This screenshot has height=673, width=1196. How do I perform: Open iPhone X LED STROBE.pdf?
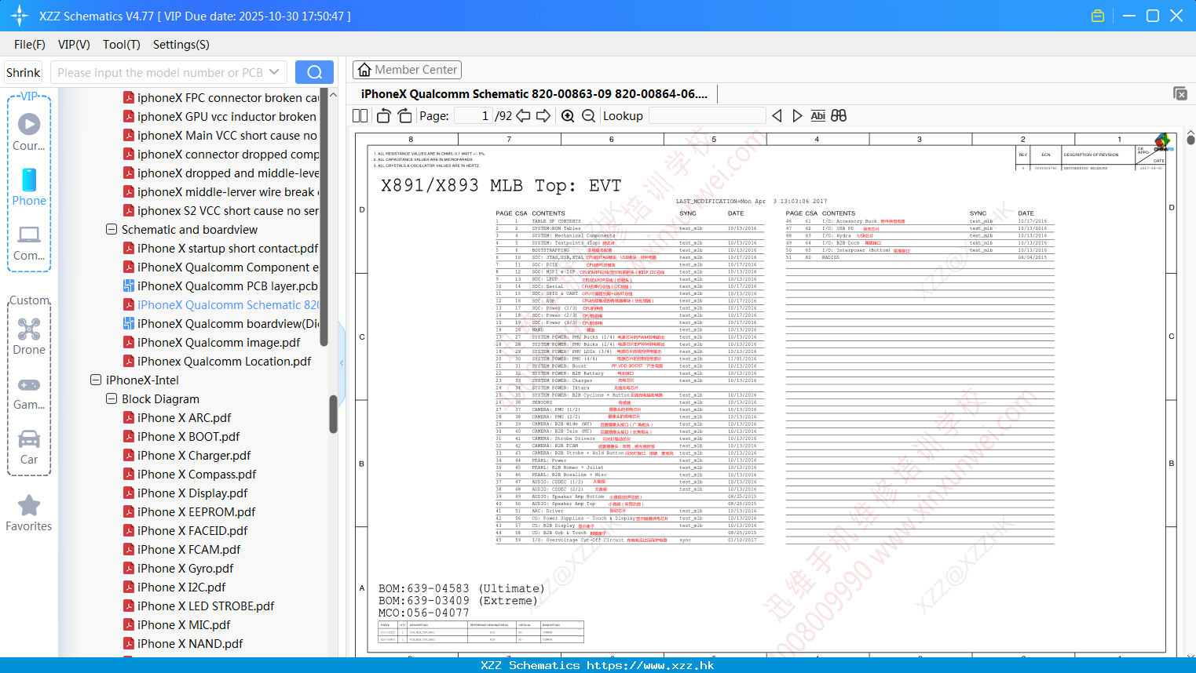pos(199,606)
